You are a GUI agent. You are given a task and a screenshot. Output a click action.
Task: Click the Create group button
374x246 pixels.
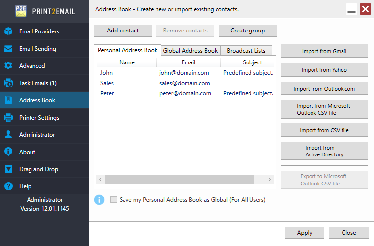click(248, 31)
